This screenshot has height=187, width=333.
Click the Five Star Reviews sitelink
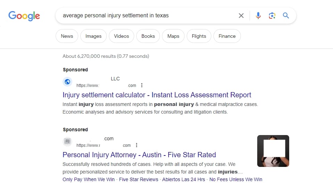[x=138, y=179]
